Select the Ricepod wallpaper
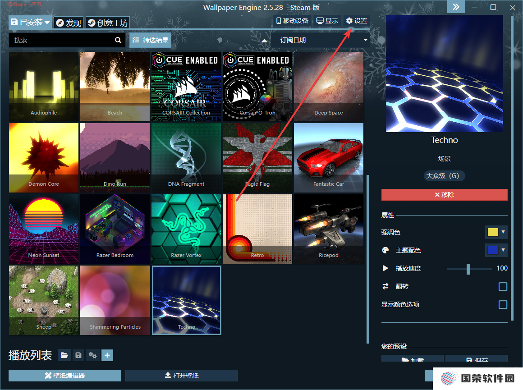The width and height of the screenshot is (523, 390). point(329,229)
